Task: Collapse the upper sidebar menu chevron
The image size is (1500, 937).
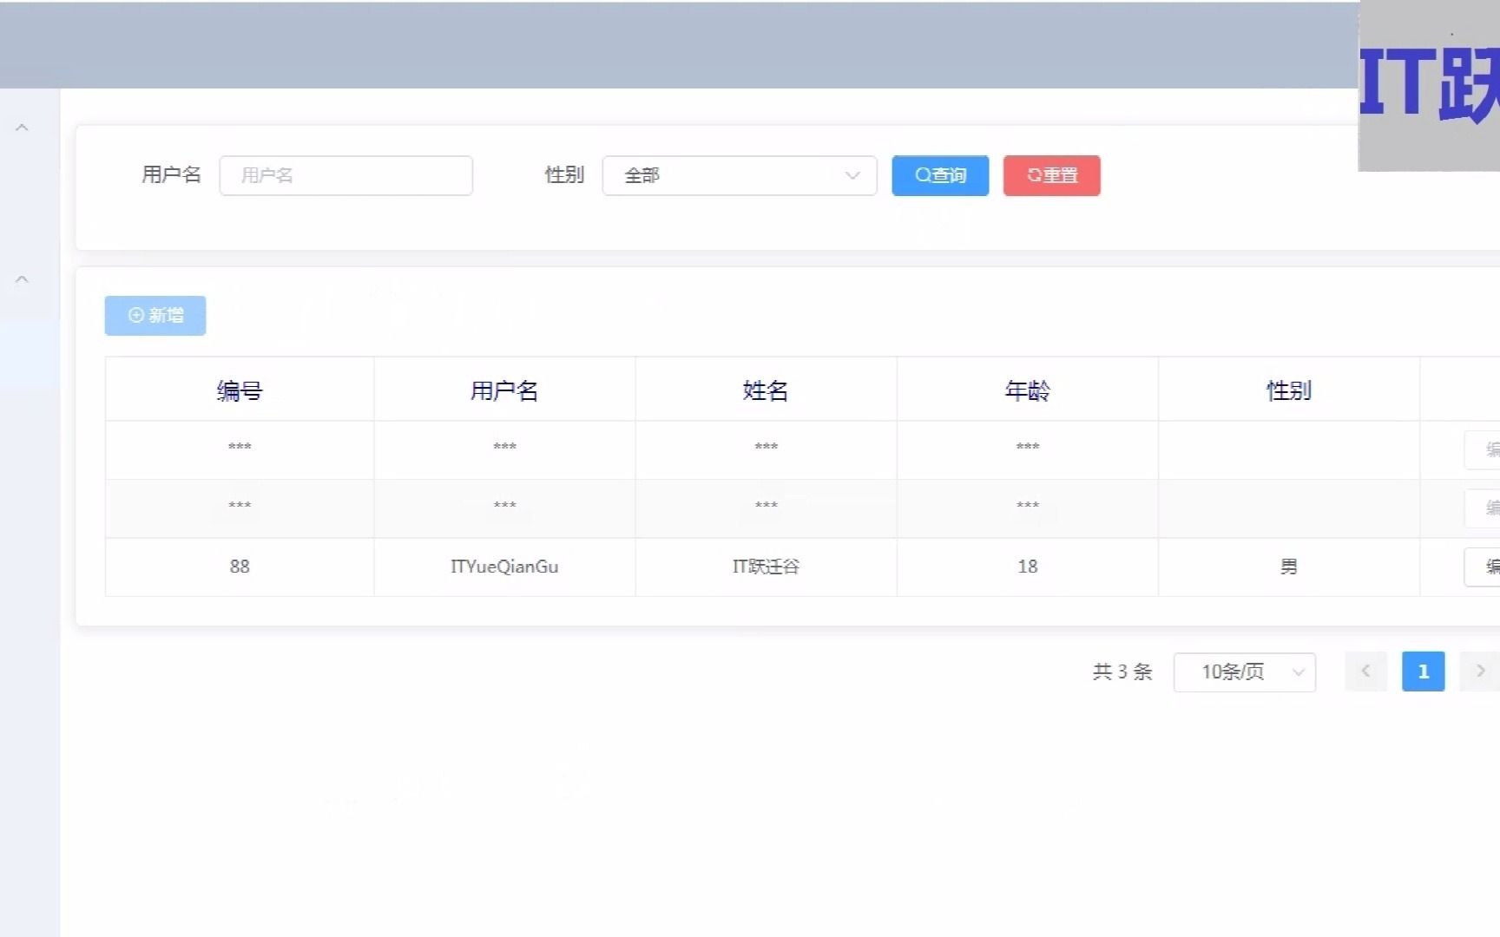Action: point(22,127)
